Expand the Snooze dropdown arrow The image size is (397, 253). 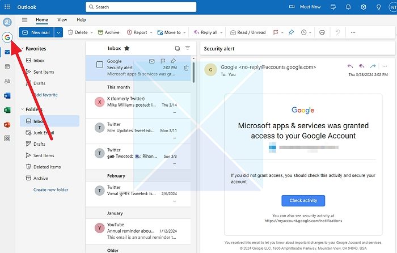click(x=310, y=32)
